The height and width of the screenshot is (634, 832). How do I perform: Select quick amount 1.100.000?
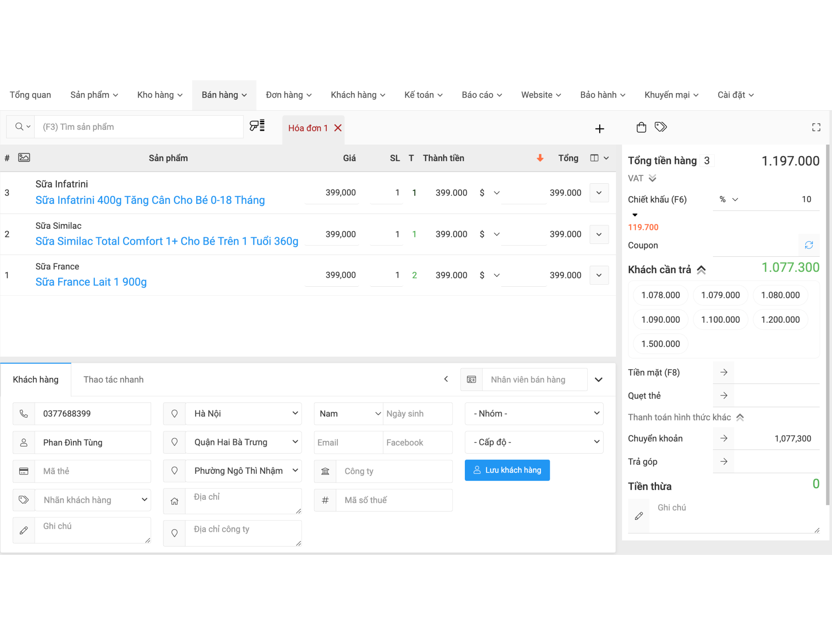tap(720, 319)
